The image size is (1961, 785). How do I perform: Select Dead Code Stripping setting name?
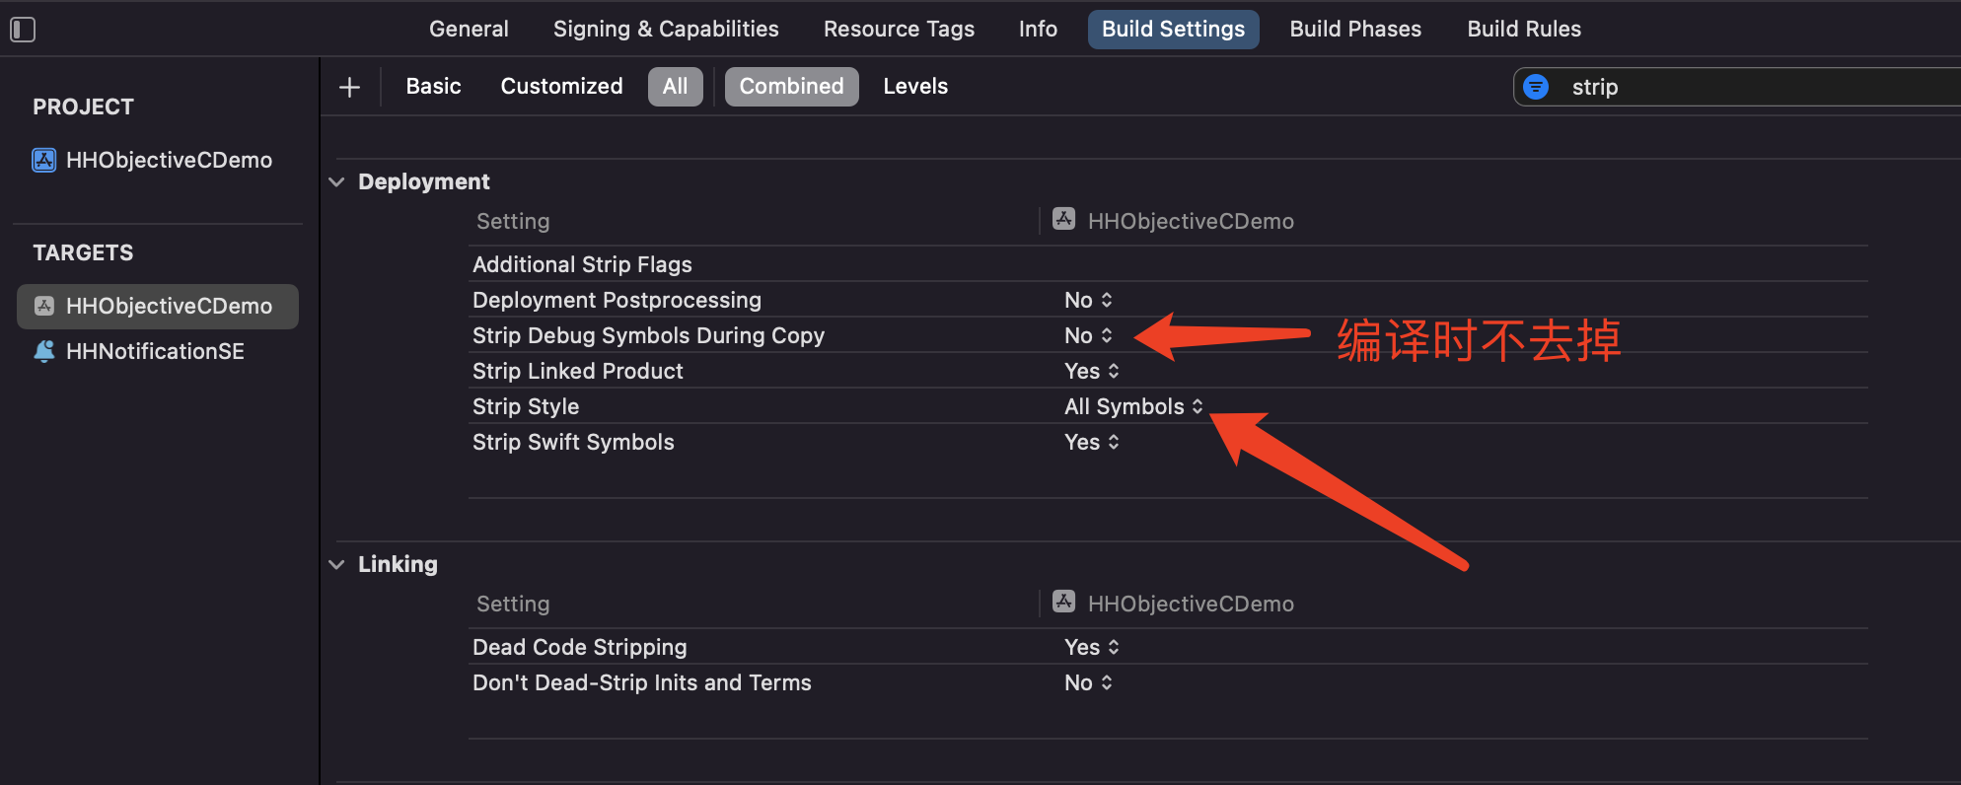pyautogui.click(x=579, y=647)
